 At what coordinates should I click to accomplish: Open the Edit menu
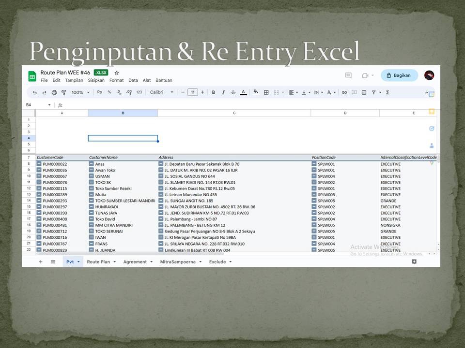tap(56, 80)
